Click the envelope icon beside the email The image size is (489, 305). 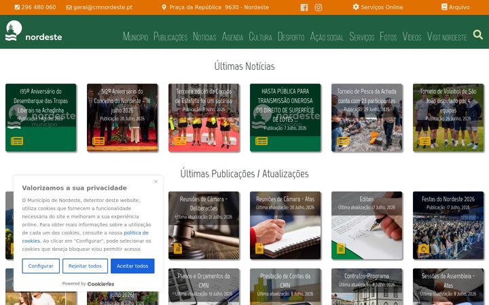[69, 7]
